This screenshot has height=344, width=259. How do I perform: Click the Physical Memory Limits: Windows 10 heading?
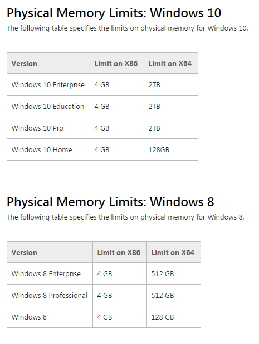[x=114, y=13]
